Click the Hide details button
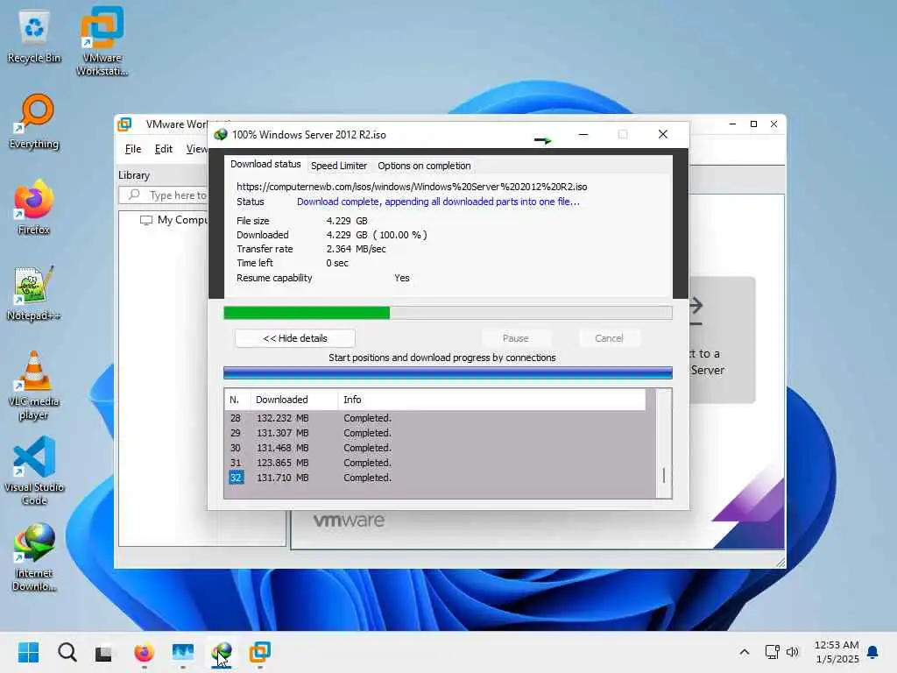The width and height of the screenshot is (897, 673). click(x=295, y=338)
